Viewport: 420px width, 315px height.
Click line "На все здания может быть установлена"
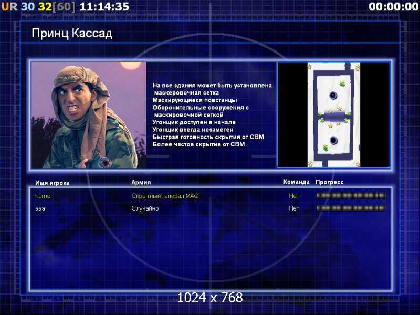coord(212,85)
